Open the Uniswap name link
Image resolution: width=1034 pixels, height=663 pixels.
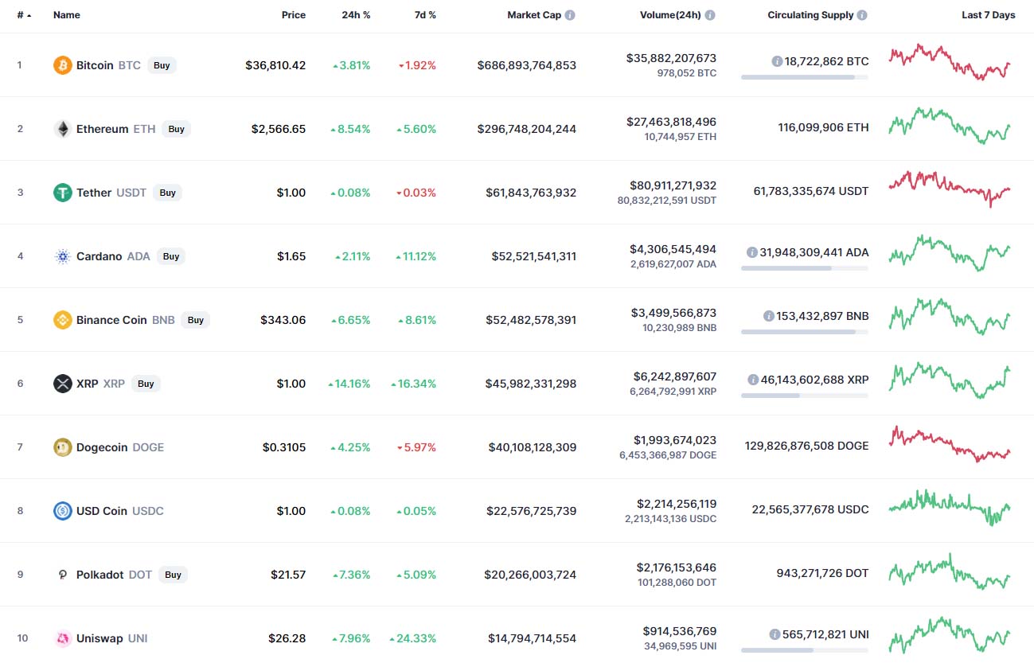point(99,638)
